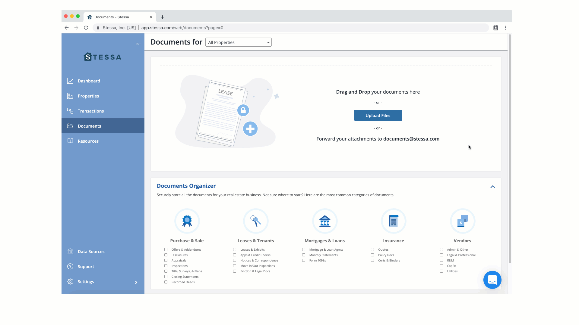Tick the Leases & Exhibits checkbox

[x=235, y=249]
